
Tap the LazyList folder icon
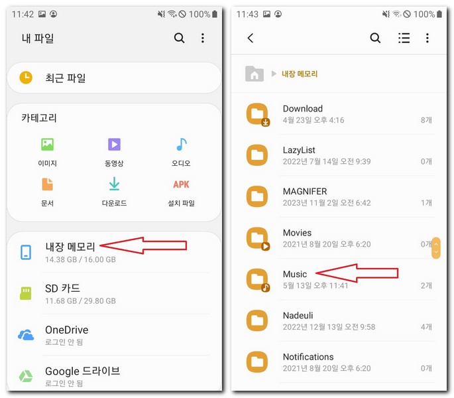pyautogui.click(x=256, y=155)
